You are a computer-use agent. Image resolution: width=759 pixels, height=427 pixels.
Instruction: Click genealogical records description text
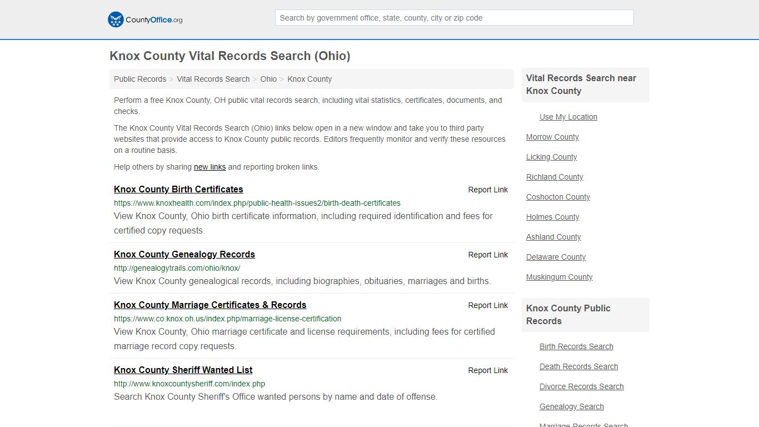point(302,281)
